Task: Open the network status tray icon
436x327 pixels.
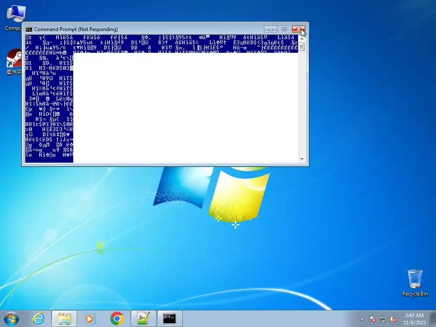Action: coord(383,319)
